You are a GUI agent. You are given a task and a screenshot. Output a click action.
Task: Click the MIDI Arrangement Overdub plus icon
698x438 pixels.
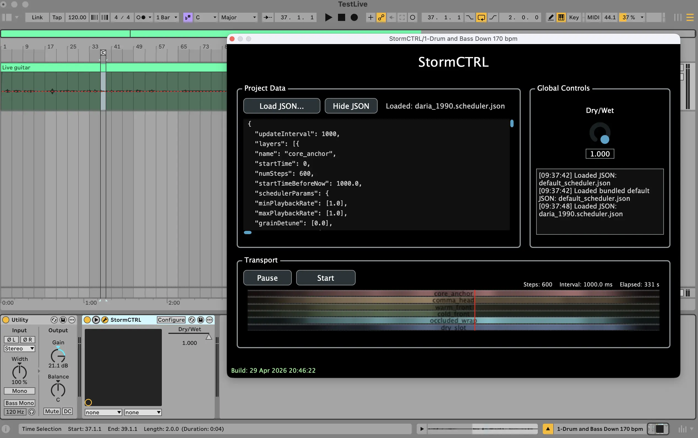[370, 17]
